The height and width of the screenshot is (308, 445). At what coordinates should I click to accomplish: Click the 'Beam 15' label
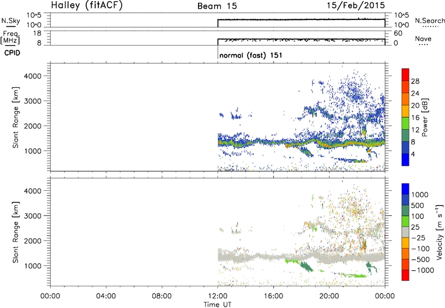217,6
